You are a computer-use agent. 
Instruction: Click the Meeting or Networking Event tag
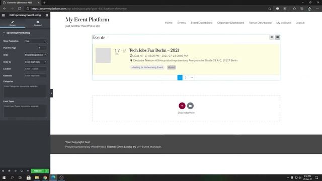click(x=147, y=67)
